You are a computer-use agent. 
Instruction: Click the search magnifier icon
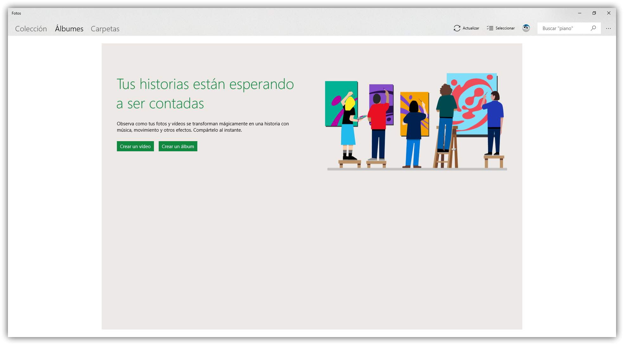point(593,28)
